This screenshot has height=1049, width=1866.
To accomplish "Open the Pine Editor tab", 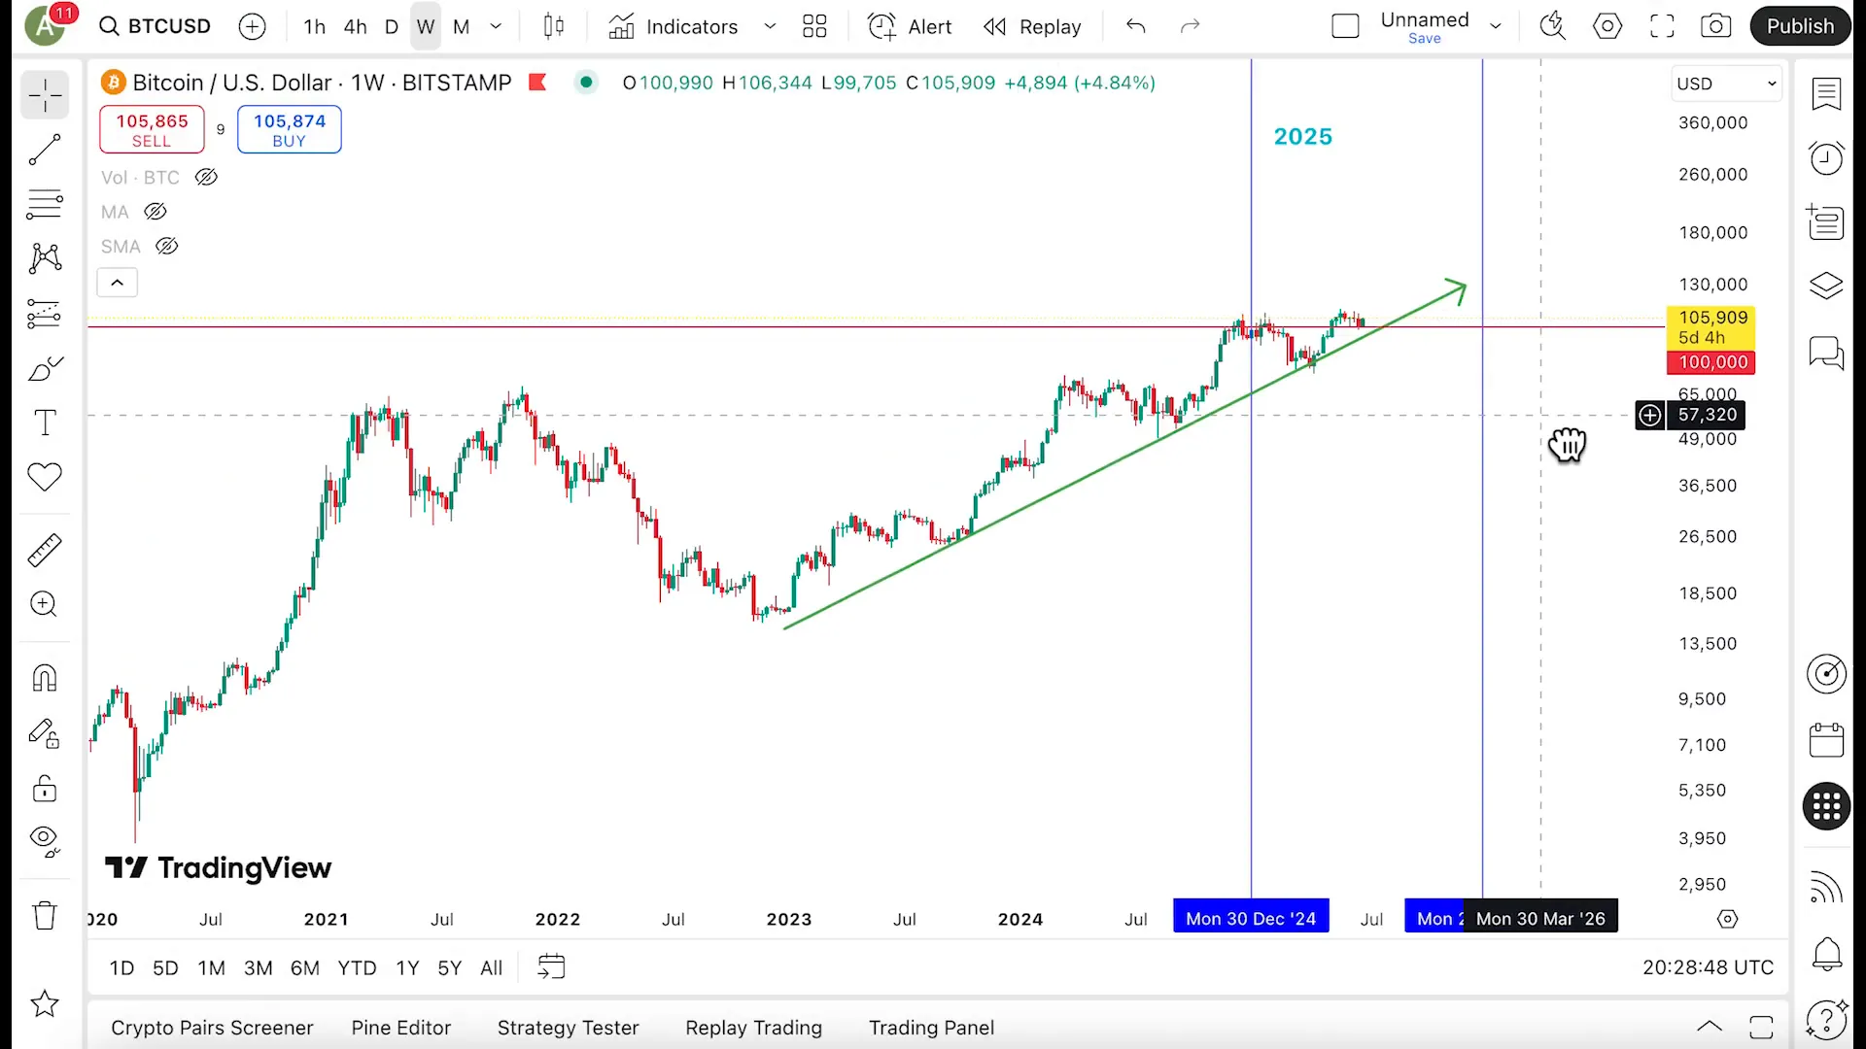I will click(x=401, y=1028).
